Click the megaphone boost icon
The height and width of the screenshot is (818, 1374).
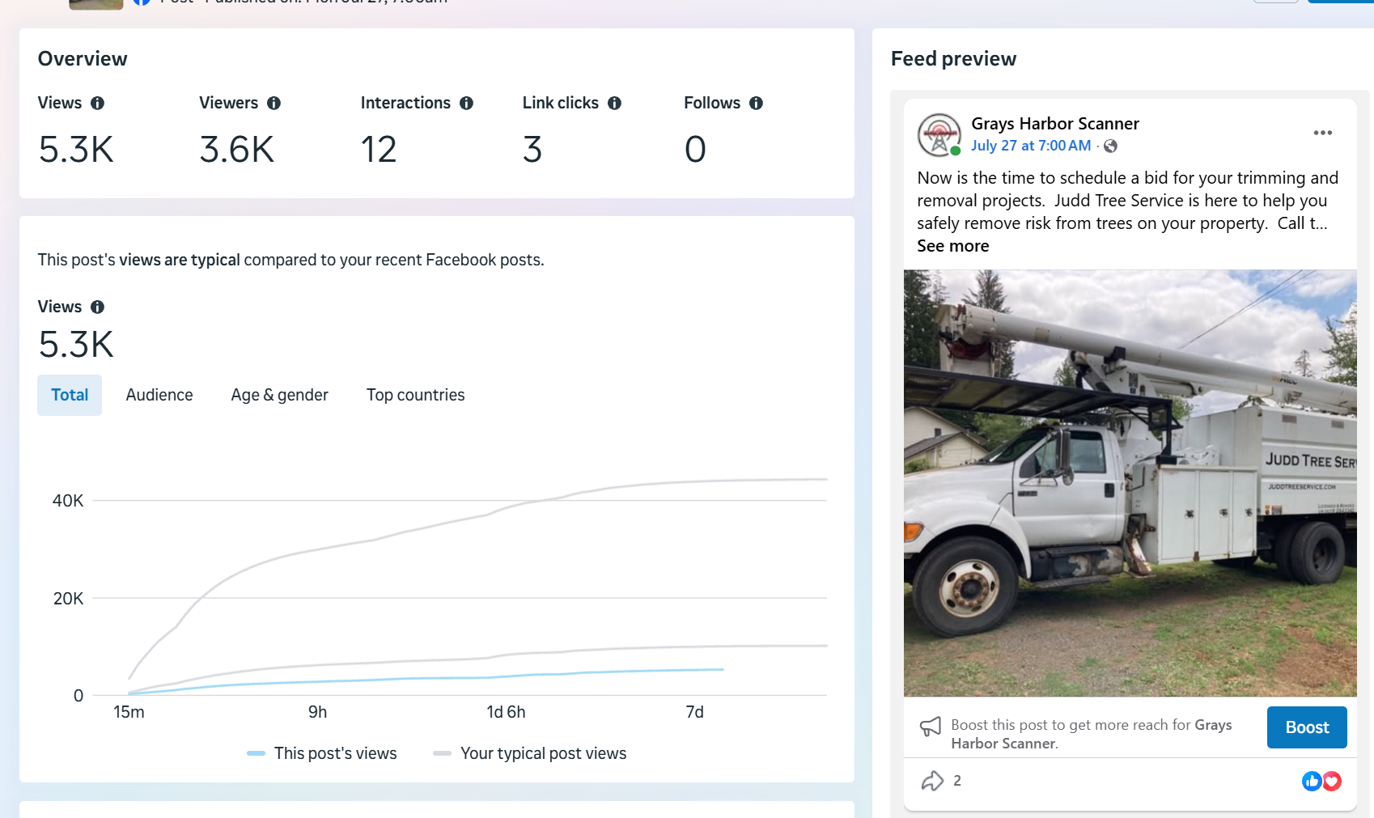(931, 726)
